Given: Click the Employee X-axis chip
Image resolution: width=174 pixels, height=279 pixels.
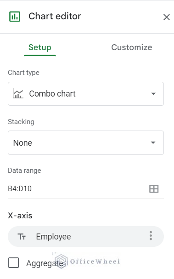Looking at the screenshot, I should point(86,236).
